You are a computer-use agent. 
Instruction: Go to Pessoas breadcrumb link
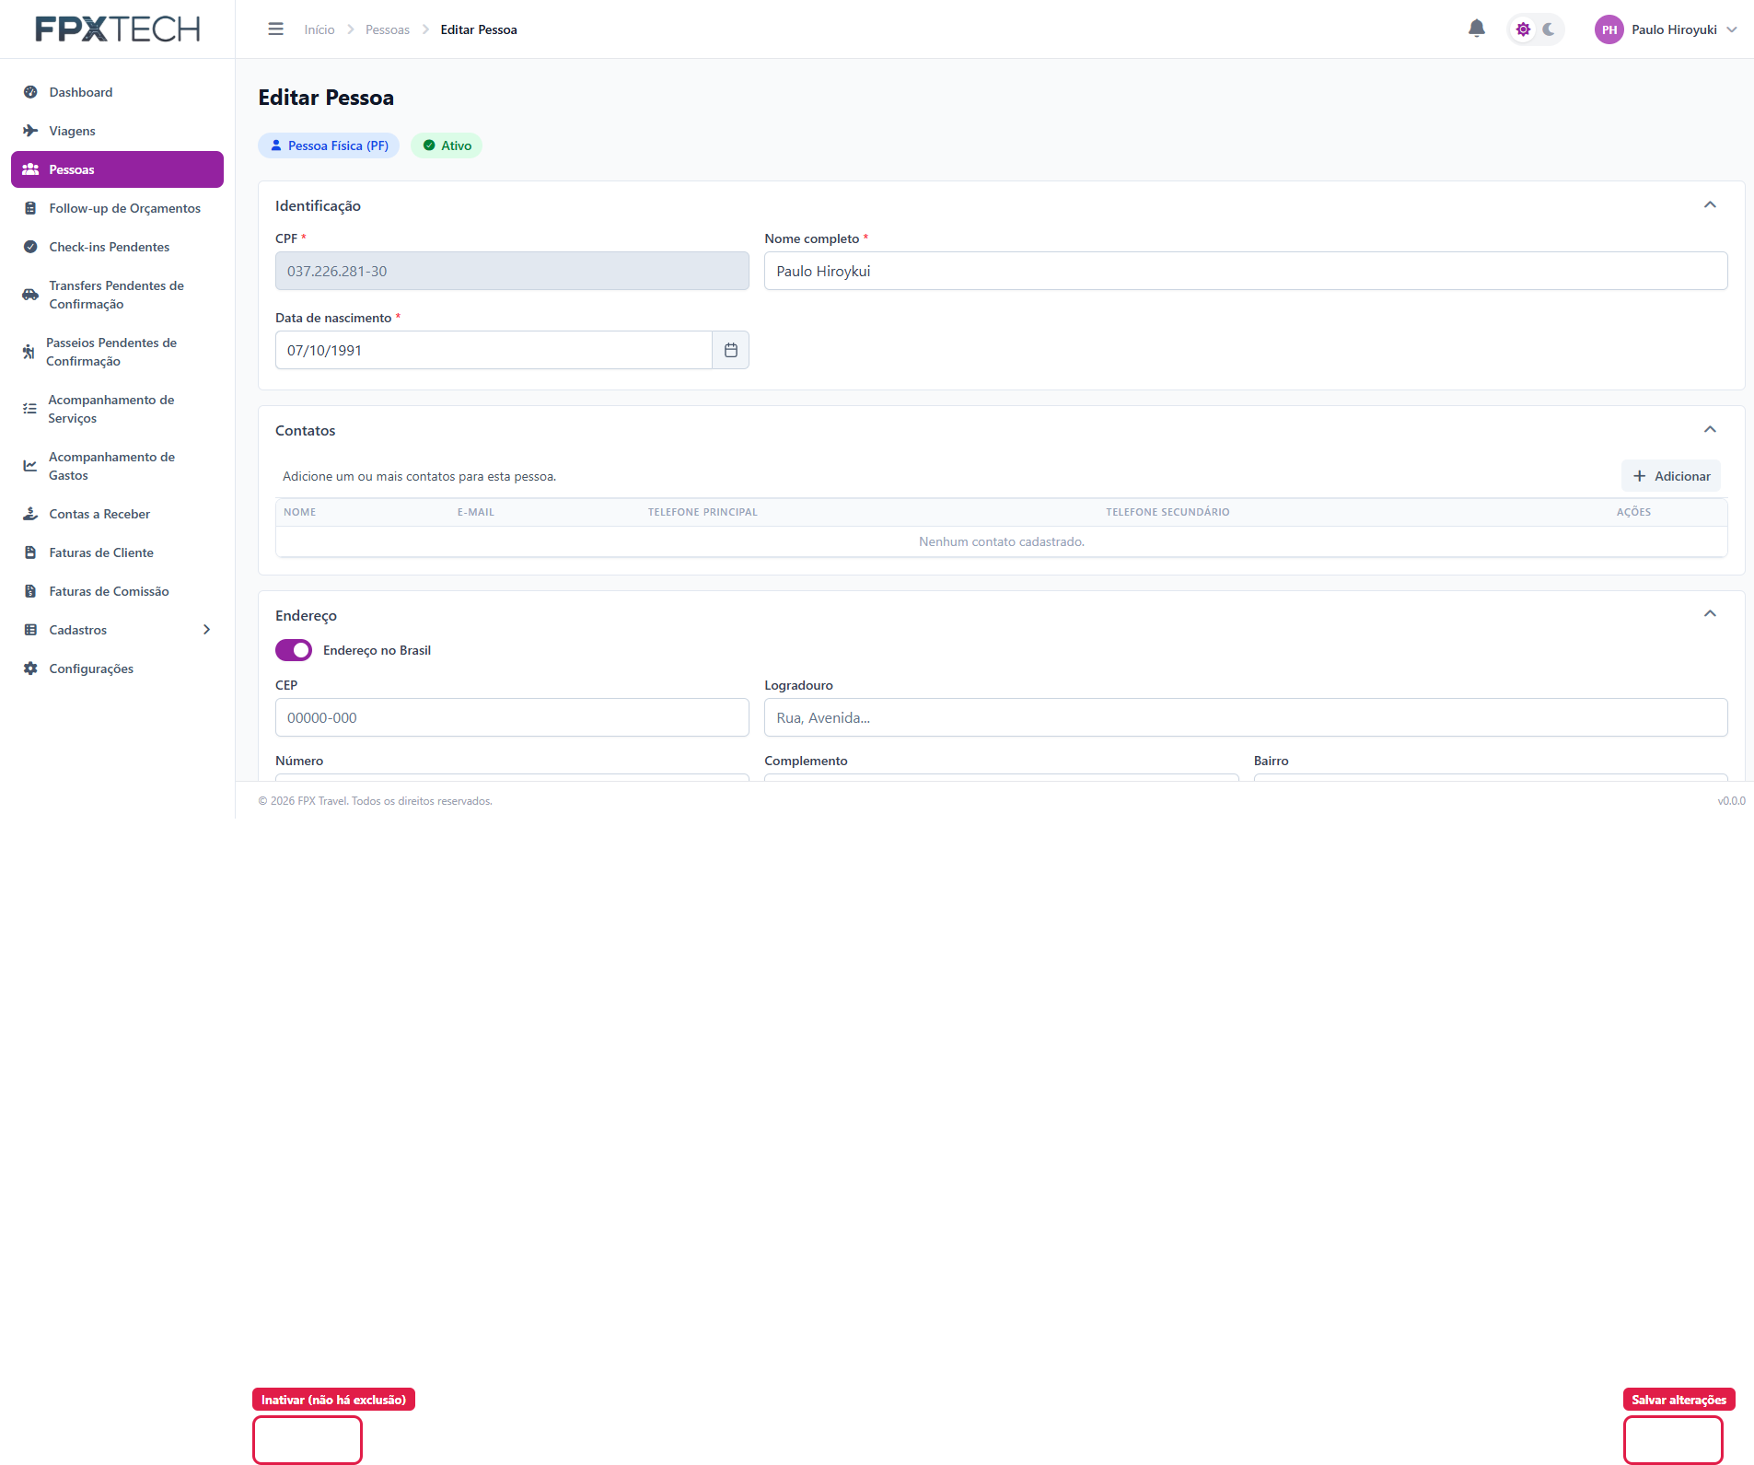(x=387, y=29)
